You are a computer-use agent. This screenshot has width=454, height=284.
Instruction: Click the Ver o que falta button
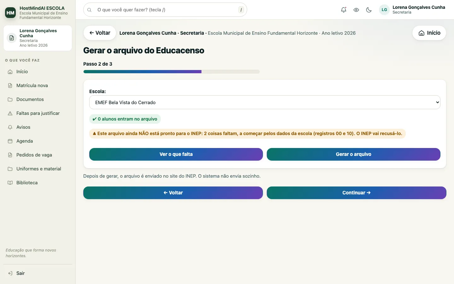pos(176,154)
